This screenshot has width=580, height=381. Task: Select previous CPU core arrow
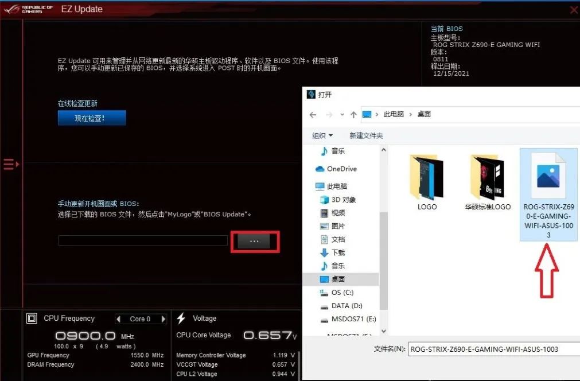point(119,319)
